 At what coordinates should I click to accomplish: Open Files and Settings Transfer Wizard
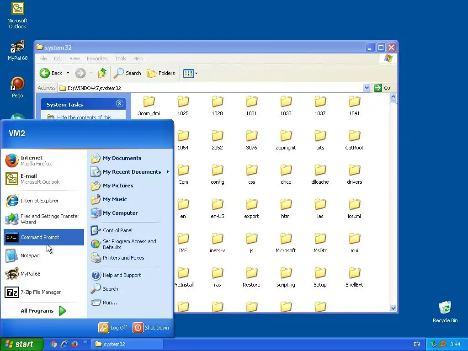tap(43, 219)
